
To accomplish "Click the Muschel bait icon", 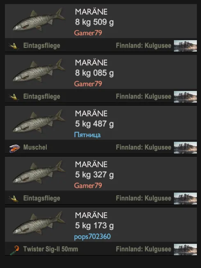I will pos(14,148).
